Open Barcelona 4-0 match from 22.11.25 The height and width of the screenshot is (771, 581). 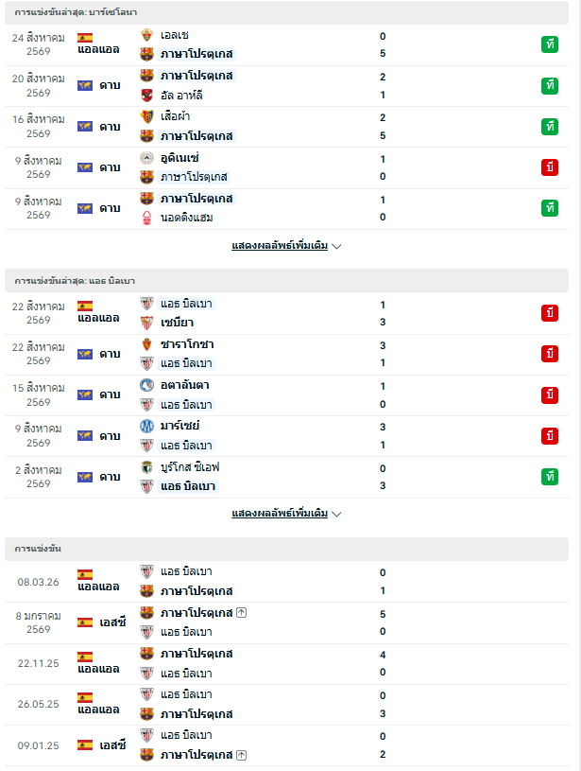coord(287,663)
